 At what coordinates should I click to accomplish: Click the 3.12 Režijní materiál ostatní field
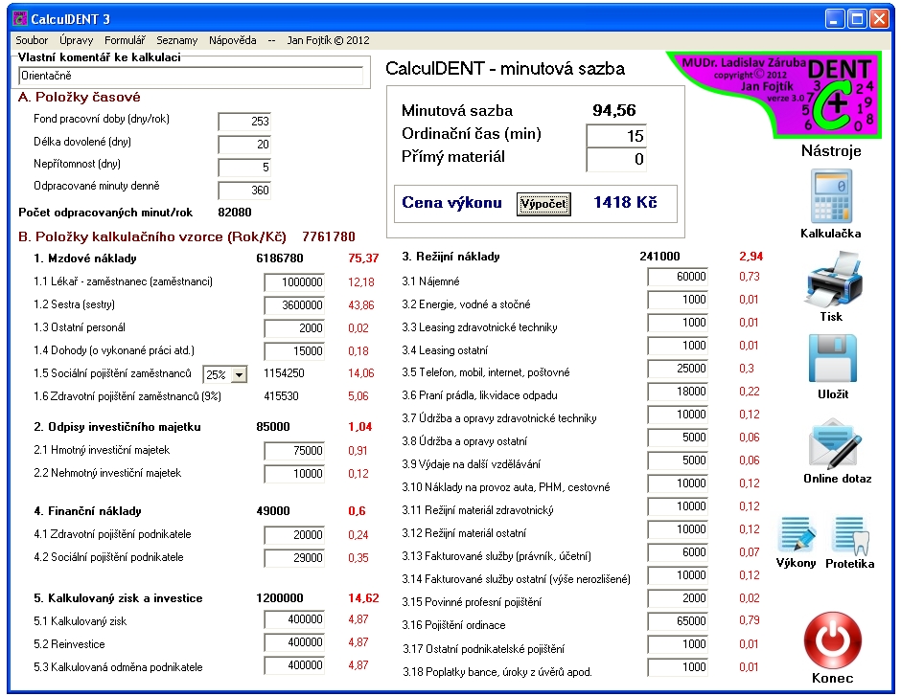[x=678, y=529]
